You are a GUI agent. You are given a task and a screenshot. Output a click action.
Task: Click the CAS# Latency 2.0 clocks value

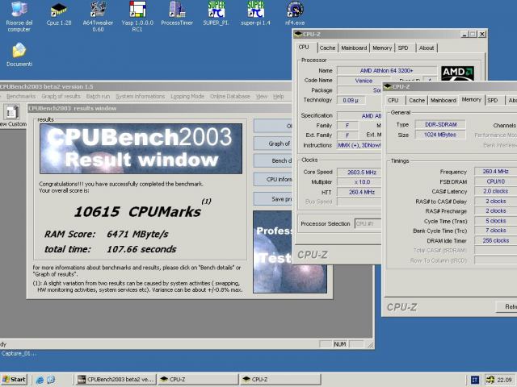(495, 191)
